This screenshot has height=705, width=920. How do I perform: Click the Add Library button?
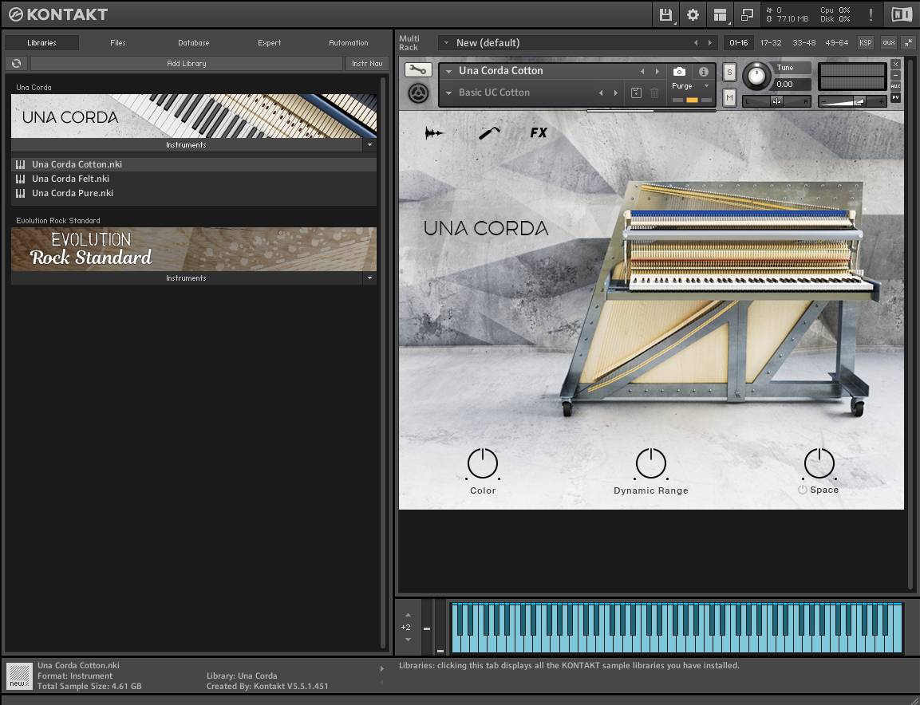tap(187, 63)
